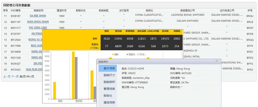
Task: Close the 船舶资料 dialog
Action: [x=217, y=61]
